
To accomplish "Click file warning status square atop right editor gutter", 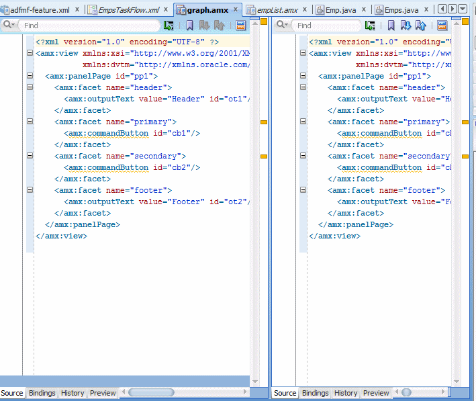I will click(x=465, y=21).
